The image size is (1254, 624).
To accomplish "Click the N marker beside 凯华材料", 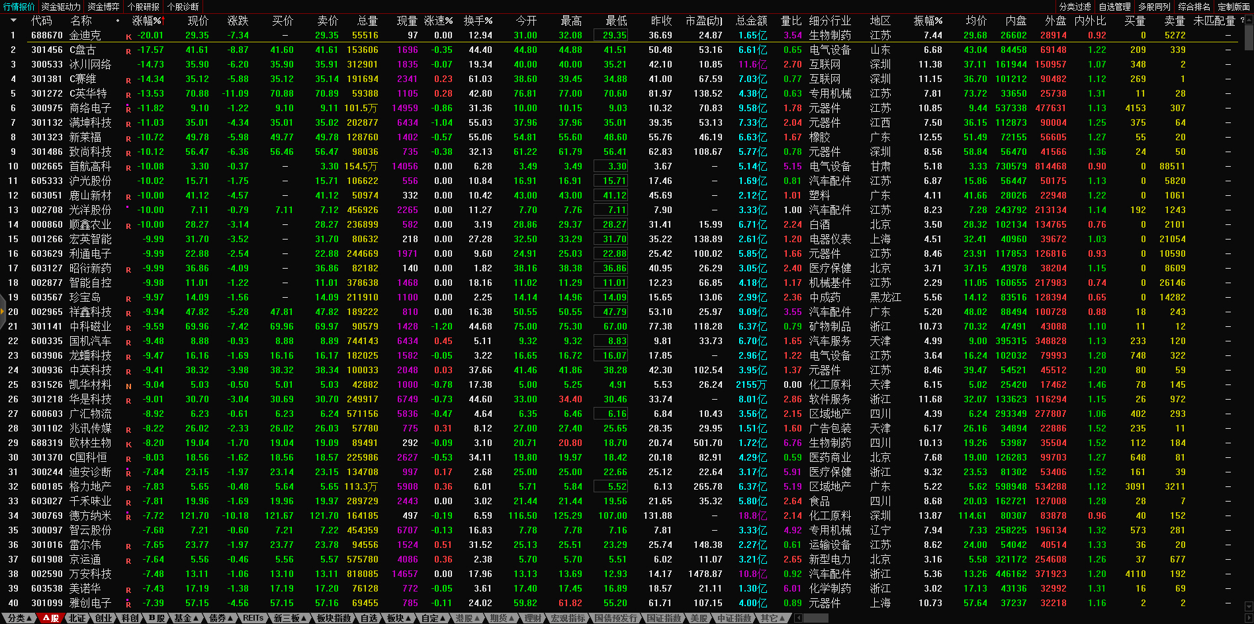I will coord(128,386).
